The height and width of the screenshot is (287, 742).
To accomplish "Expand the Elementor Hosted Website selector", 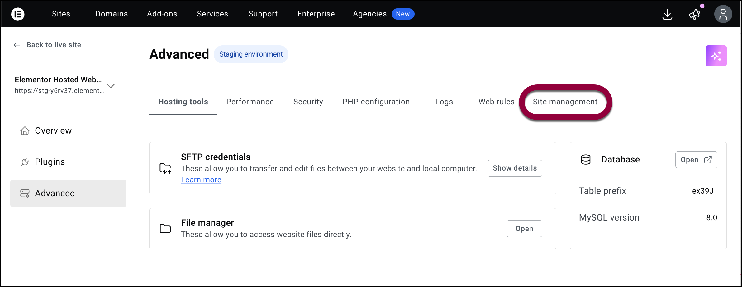I will pos(111,86).
